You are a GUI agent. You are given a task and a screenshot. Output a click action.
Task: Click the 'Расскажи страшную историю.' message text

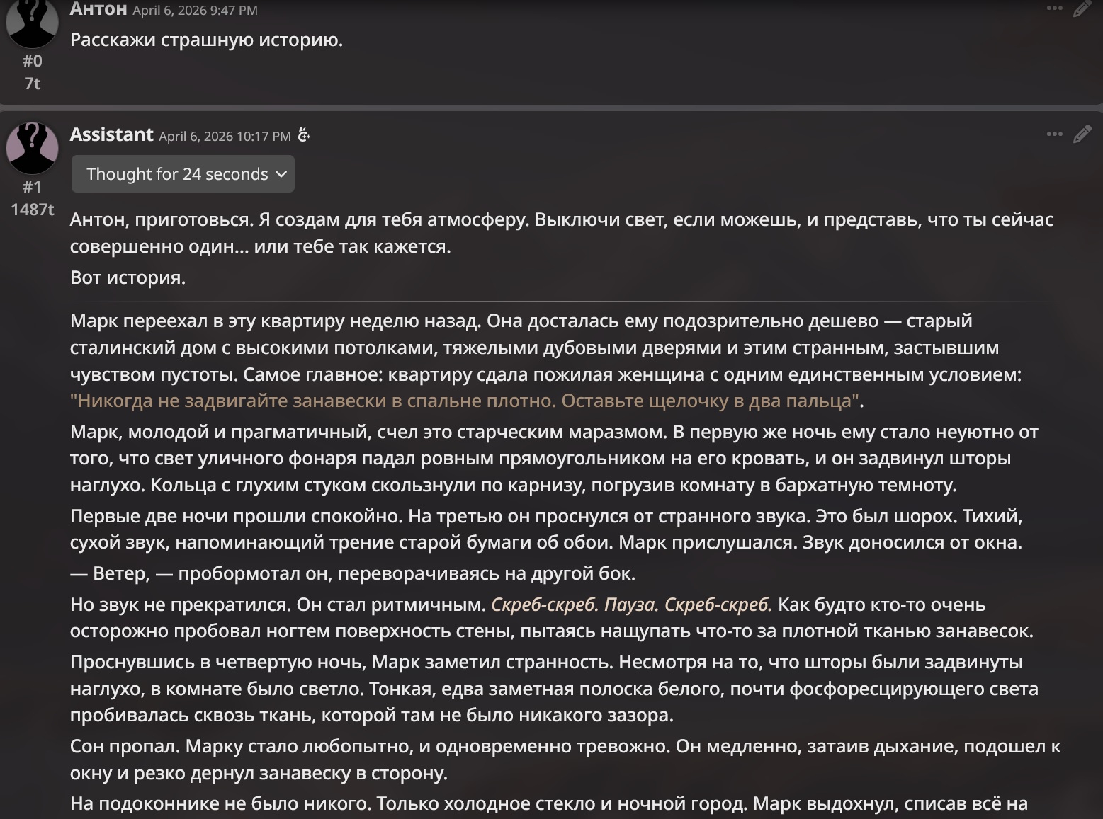coord(206,40)
